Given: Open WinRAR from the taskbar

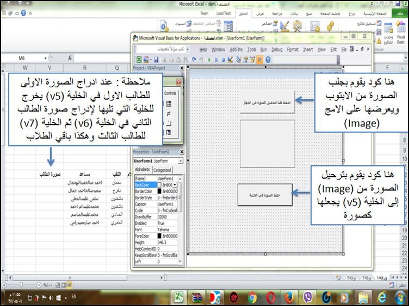Looking at the screenshot, I should [x=197, y=298].
